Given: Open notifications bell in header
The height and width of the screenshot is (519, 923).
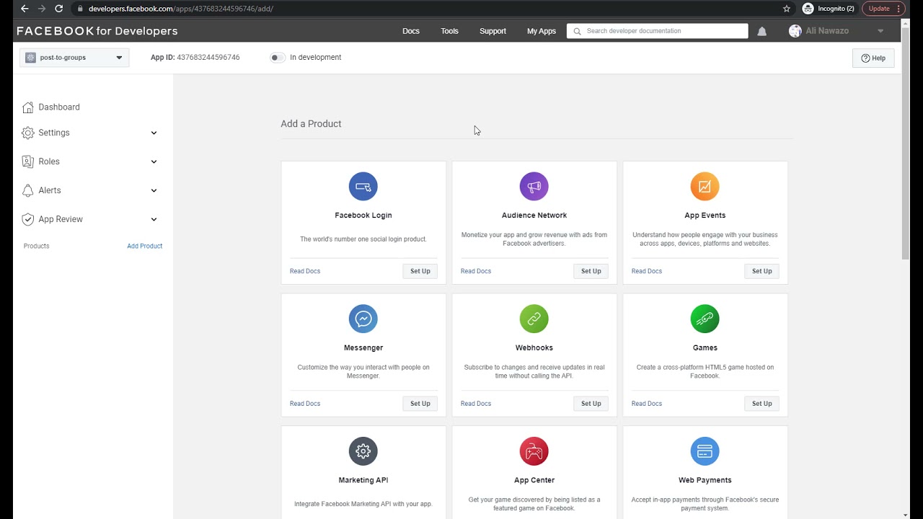Looking at the screenshot, I should click(761, 31).
